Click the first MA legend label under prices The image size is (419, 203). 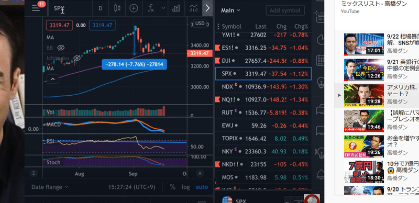50,38
